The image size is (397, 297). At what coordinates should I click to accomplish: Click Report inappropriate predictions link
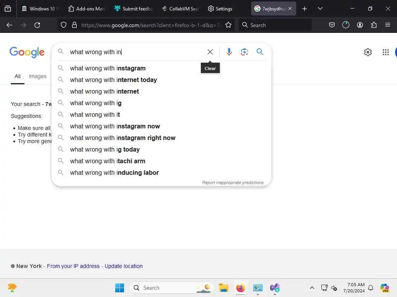coord(233,183)
